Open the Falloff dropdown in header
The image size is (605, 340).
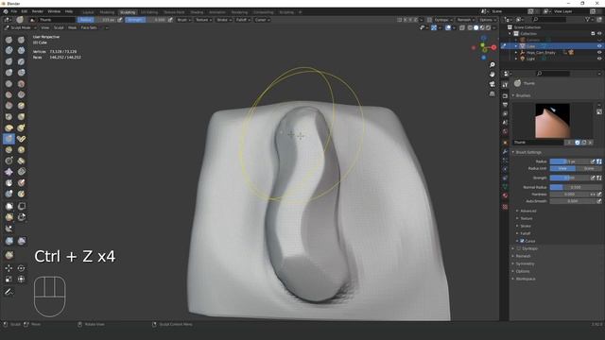coord(243,20)
